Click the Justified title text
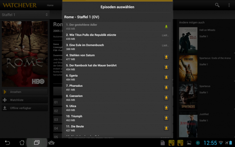 pyautogui.click(x=204, y=114)
